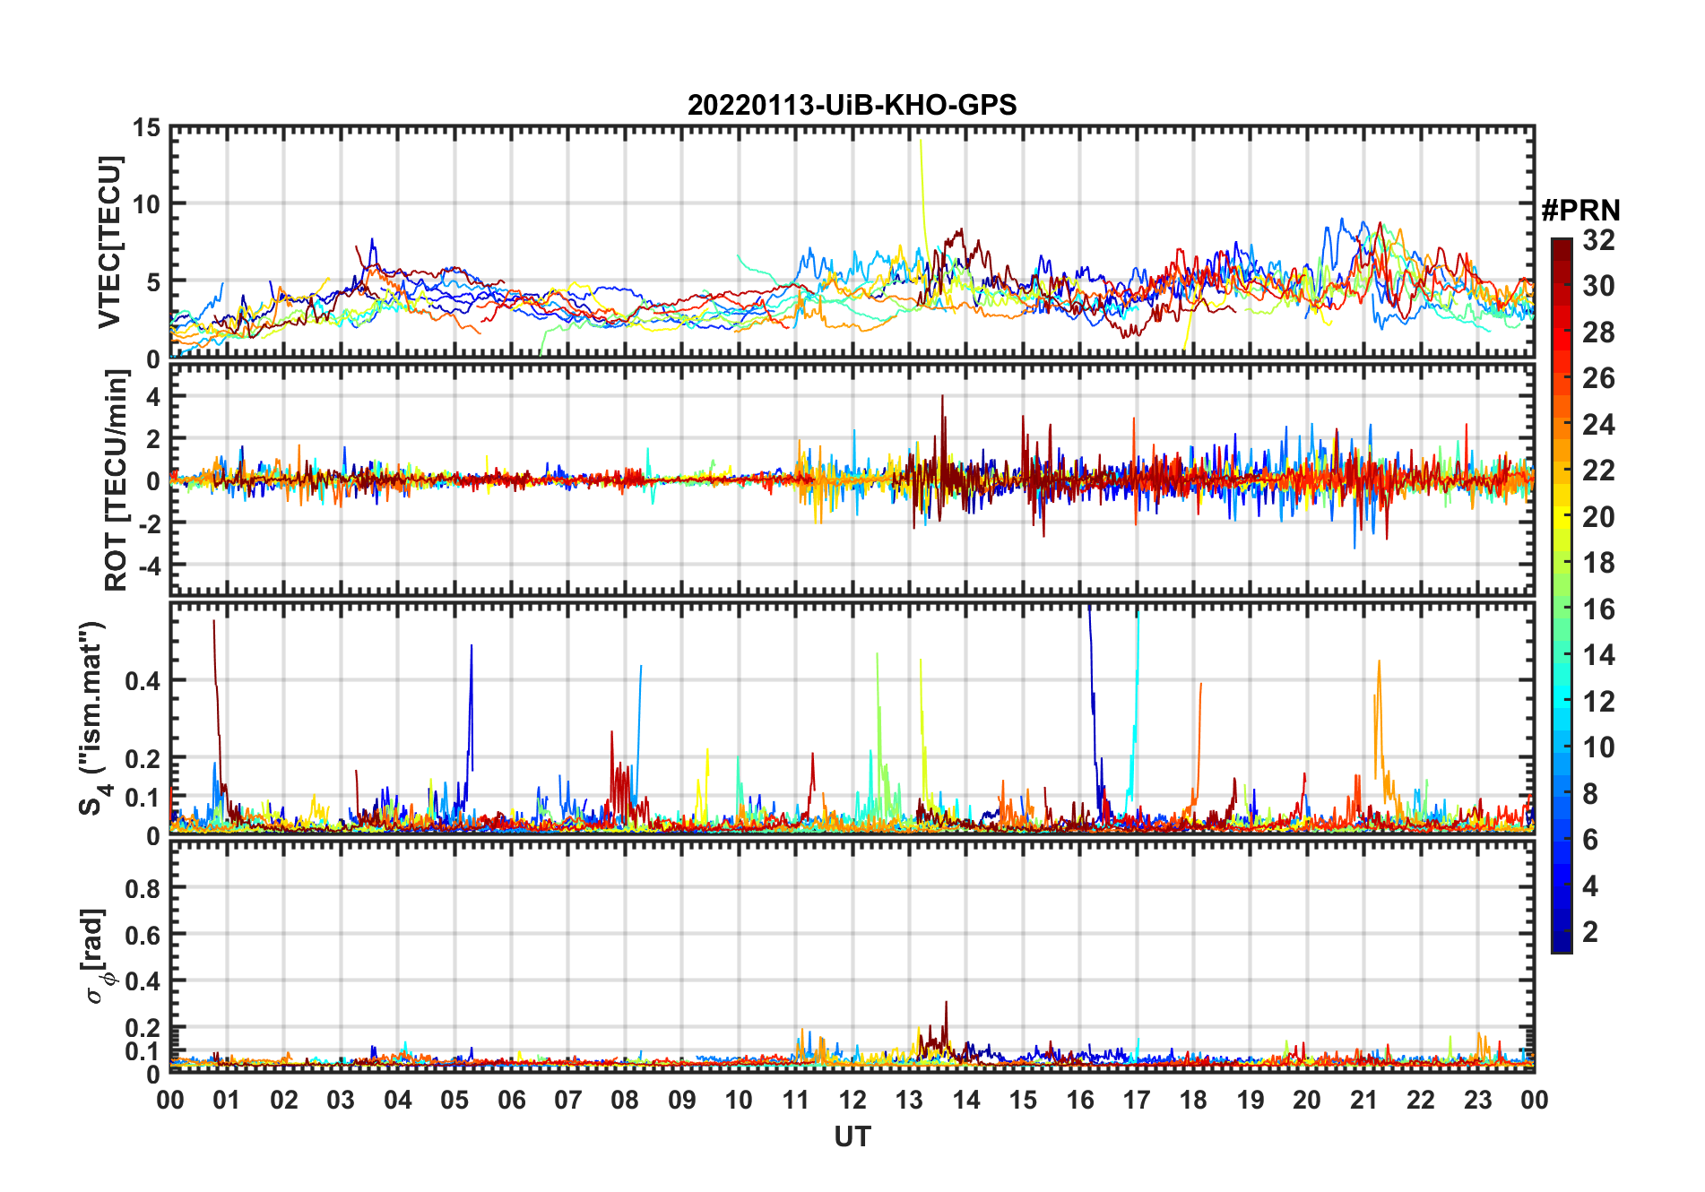Click colorbar tick label 2
Viewport: 1705px width, 1192px height.
click(x=1590, y=932)
